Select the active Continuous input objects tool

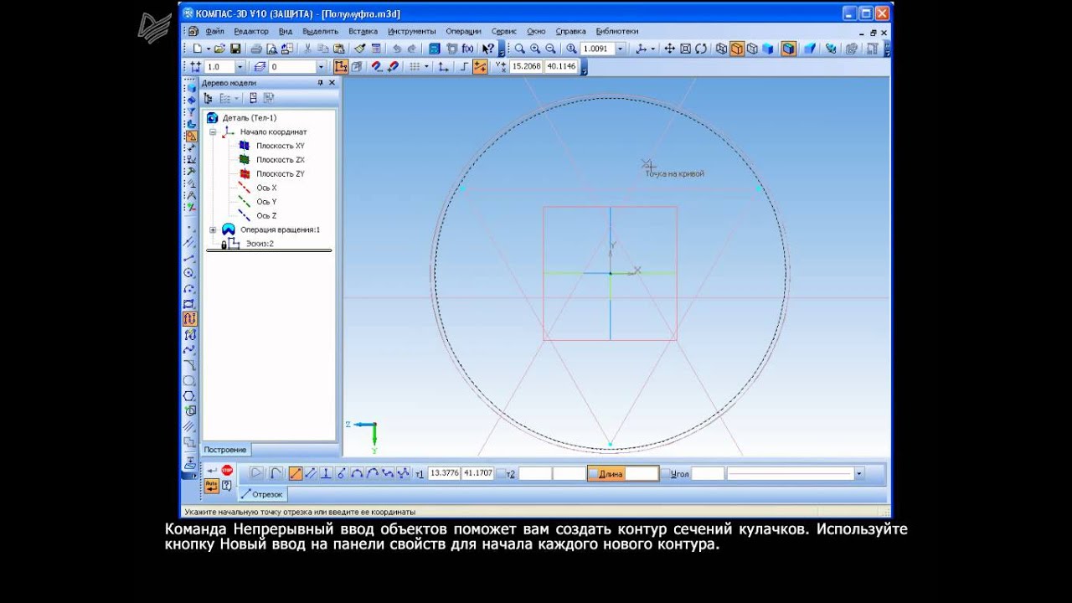pos(189,318)
